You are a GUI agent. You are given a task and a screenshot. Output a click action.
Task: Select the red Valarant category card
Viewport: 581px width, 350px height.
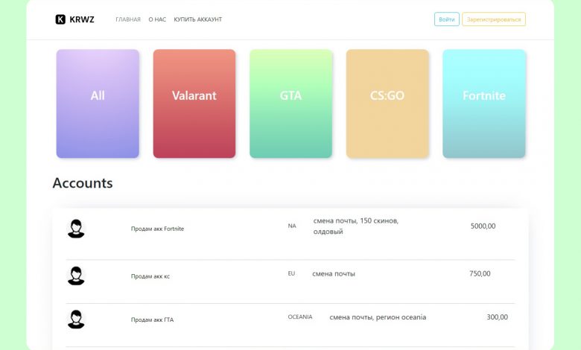tap(194, 104)
